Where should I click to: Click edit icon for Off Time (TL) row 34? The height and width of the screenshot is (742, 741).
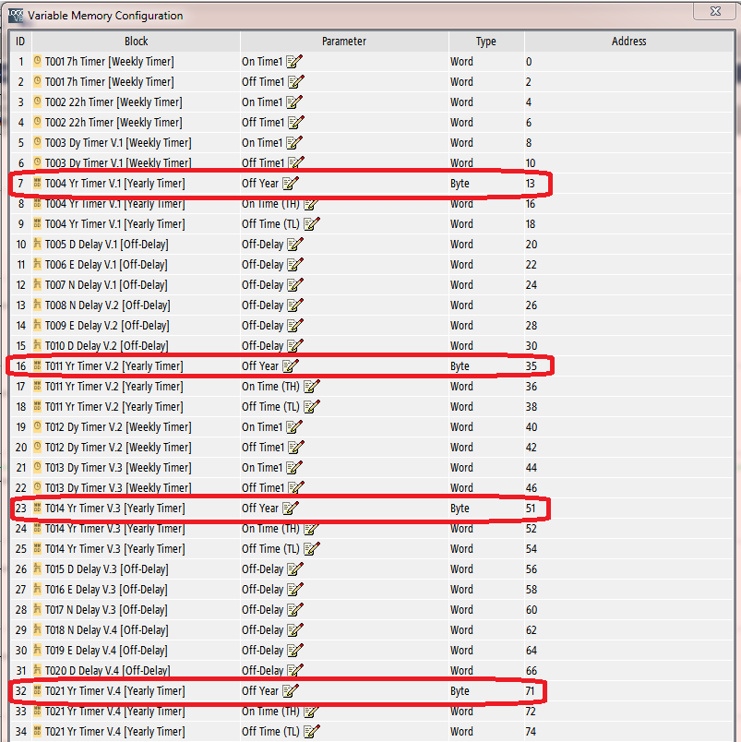point(311,732)
